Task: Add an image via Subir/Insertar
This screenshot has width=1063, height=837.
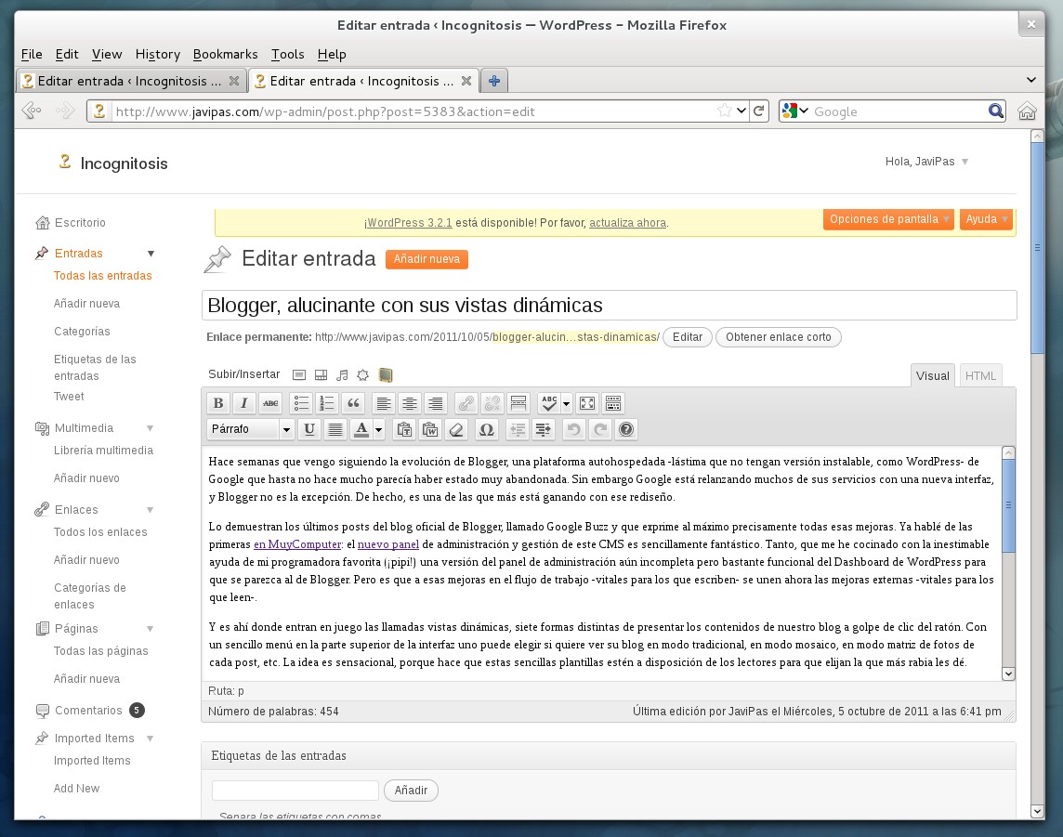Action: click(299, 374)
